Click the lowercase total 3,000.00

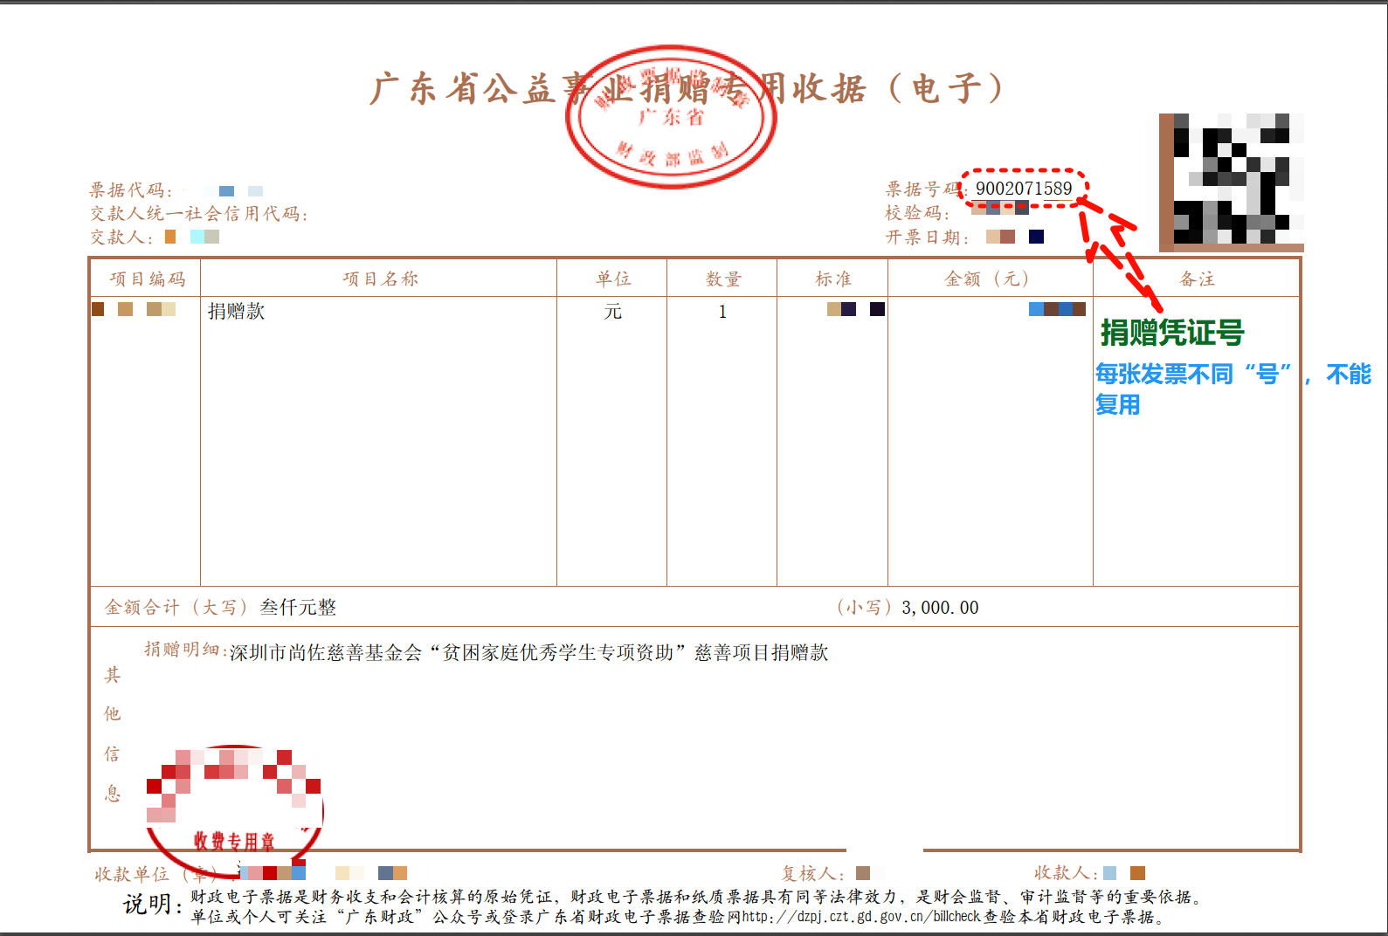pos(940,608)
